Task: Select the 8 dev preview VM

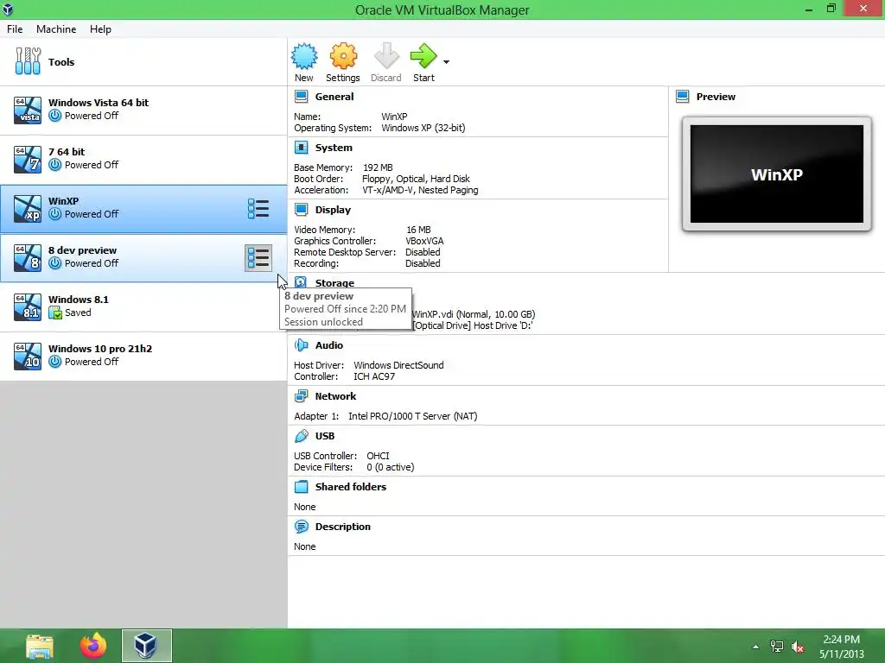Action: [x=143, y=257]
